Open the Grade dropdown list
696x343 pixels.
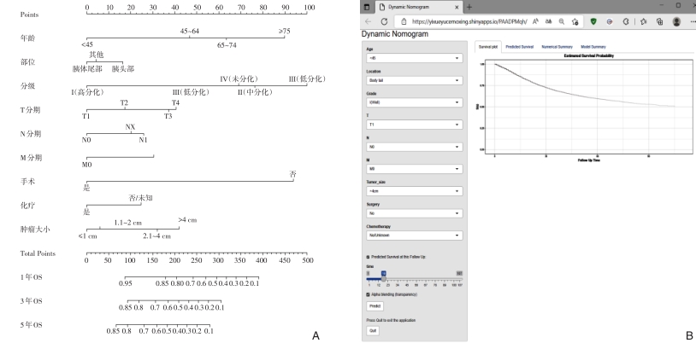pyautogui.click(x=412, y=102)
